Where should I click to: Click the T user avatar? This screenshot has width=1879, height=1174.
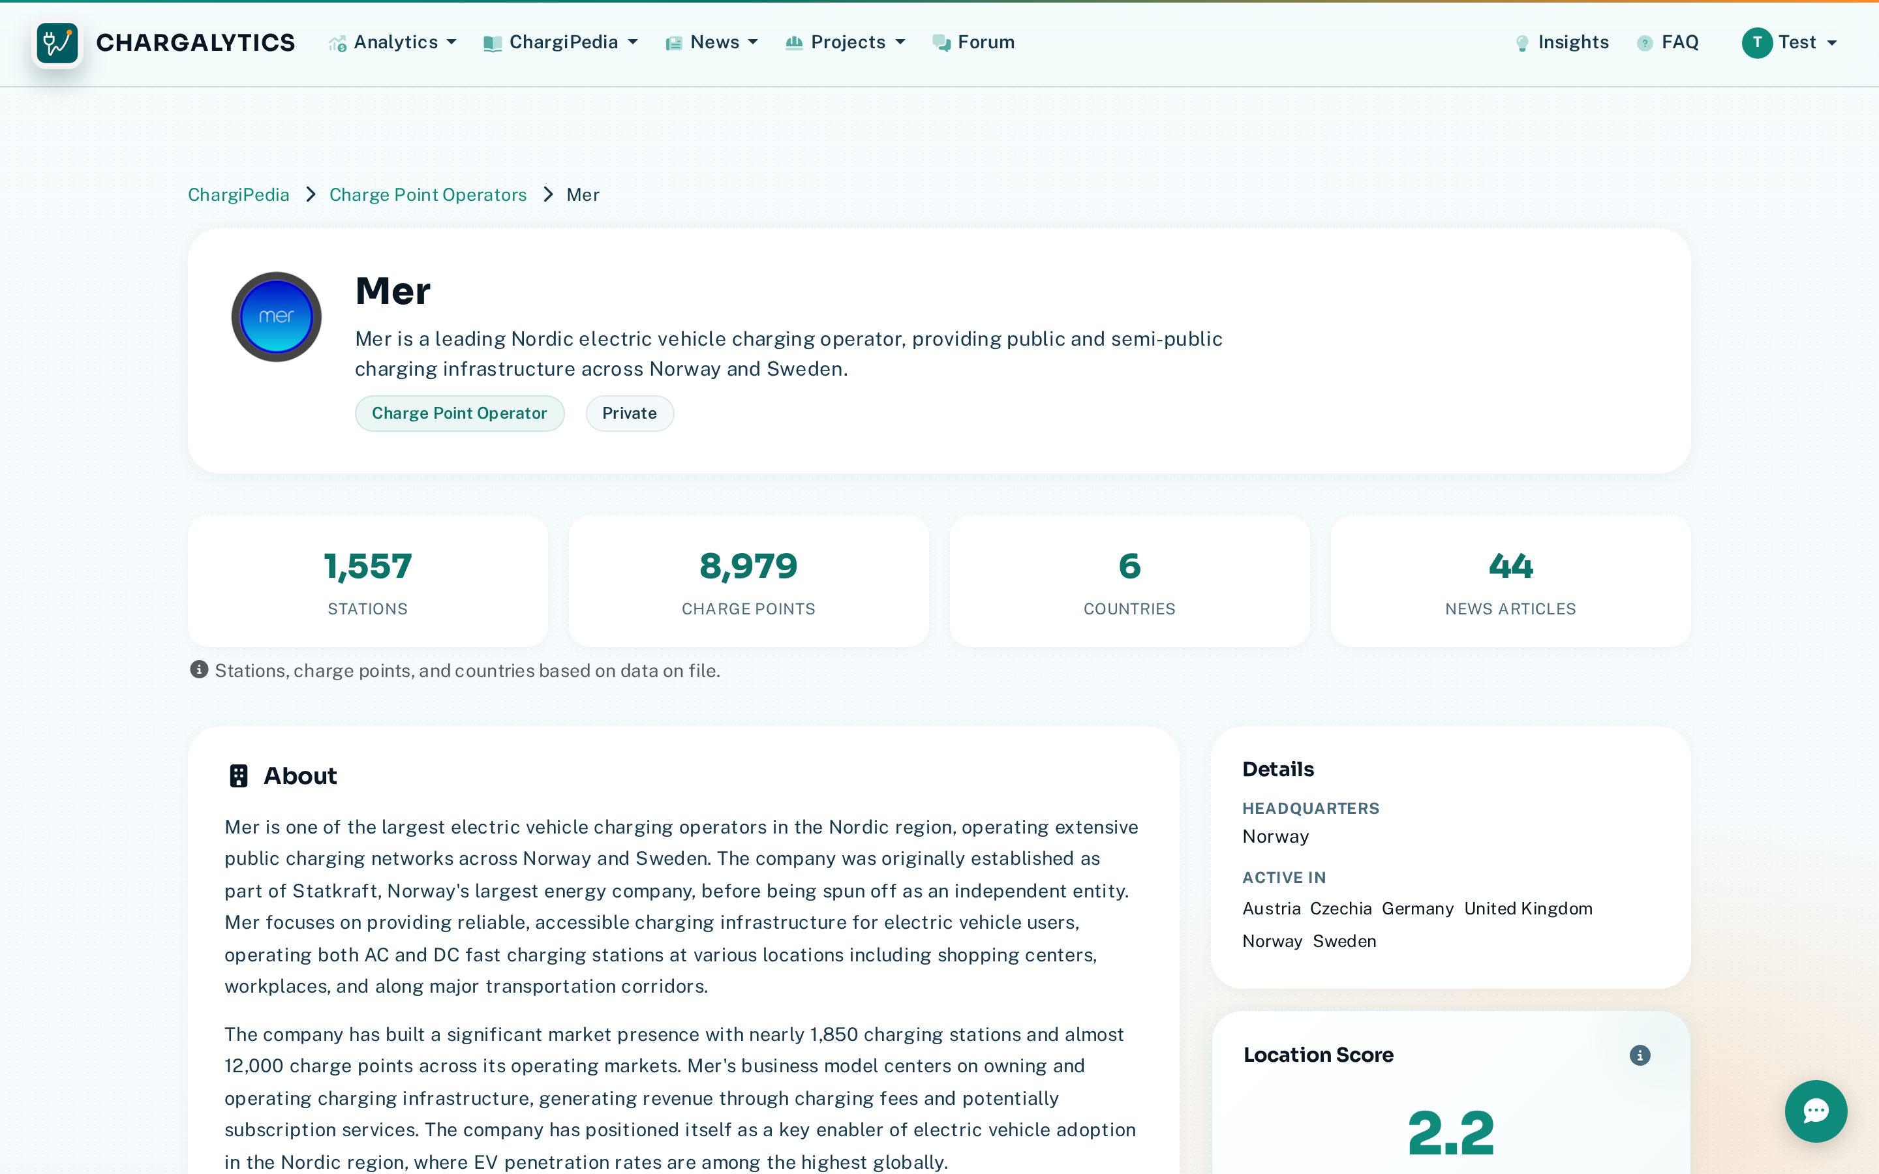(1757, 42)
